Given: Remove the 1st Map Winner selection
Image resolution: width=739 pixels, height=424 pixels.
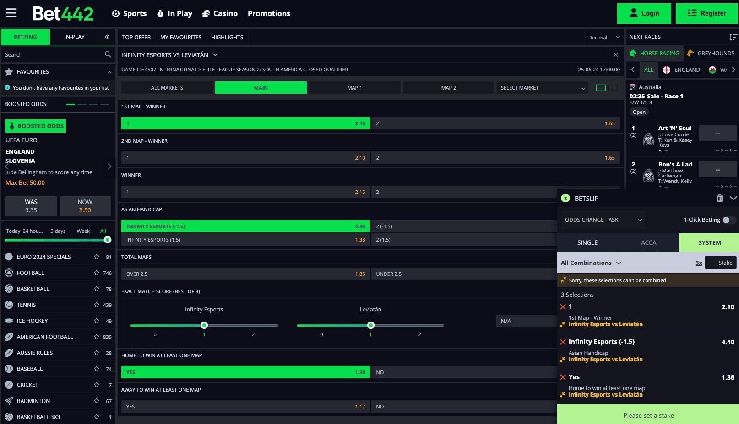Looking at the screenshot, I should click(x=563, y=307).
